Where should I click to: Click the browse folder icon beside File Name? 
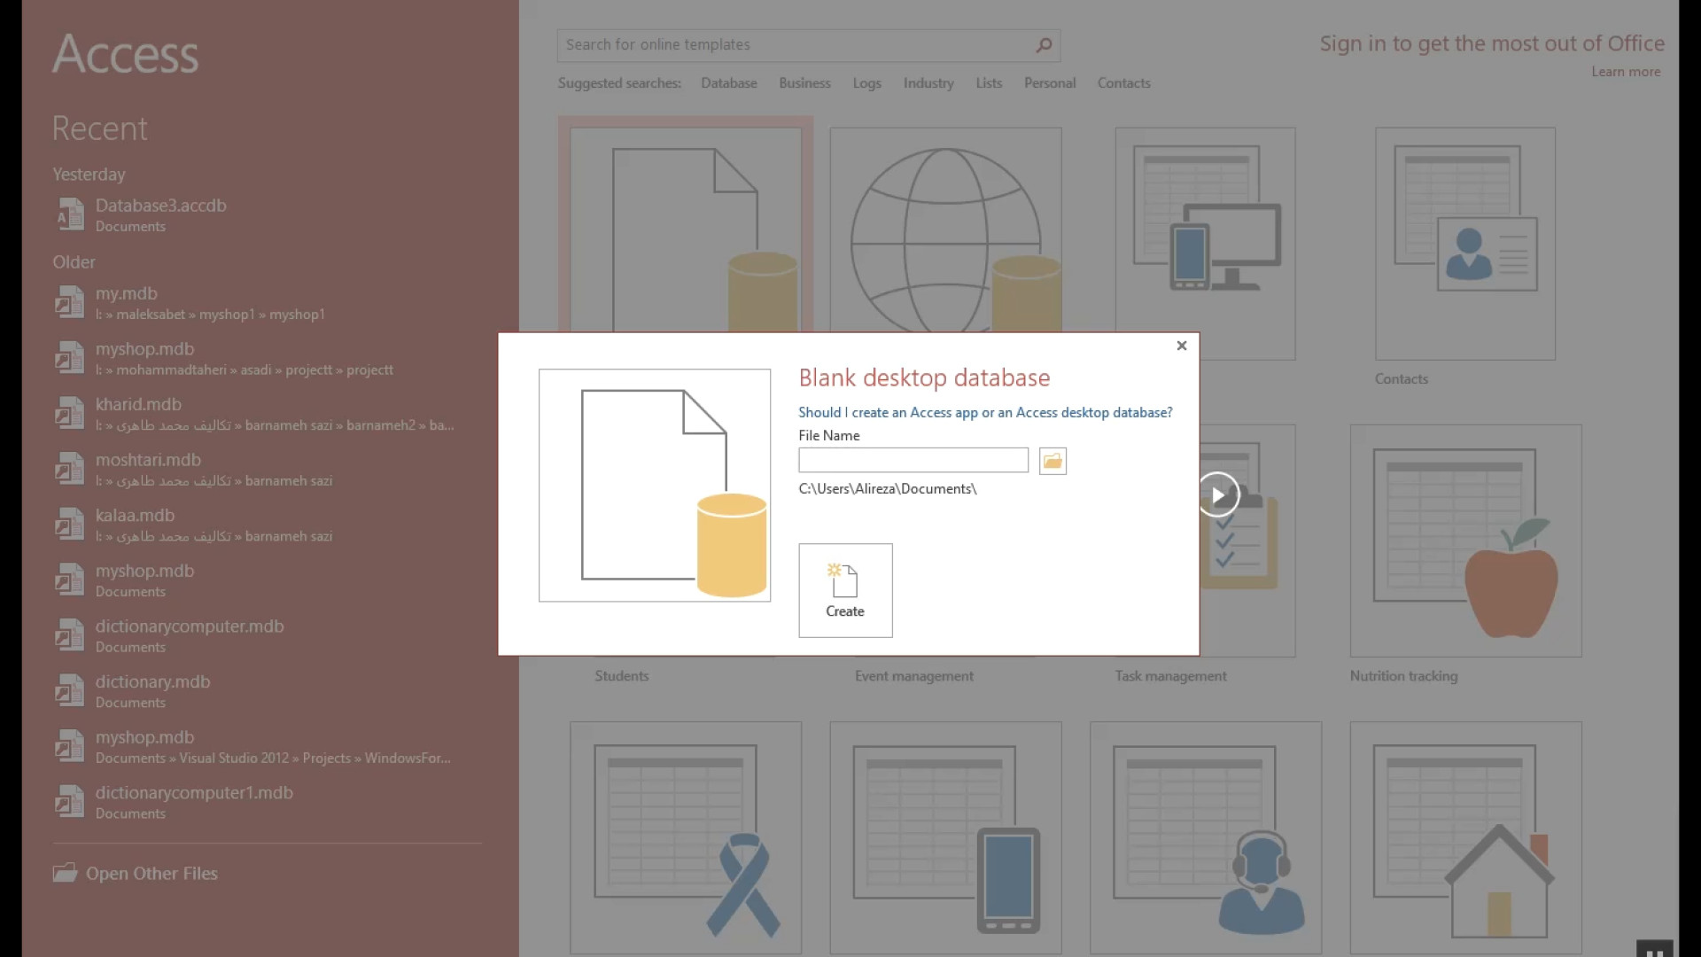[x=1052, y=461]
